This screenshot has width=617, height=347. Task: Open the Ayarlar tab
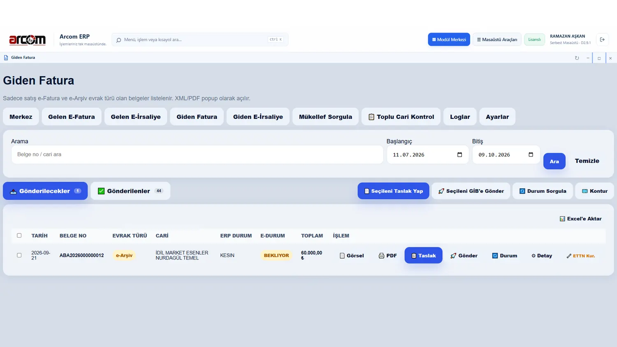497,117
